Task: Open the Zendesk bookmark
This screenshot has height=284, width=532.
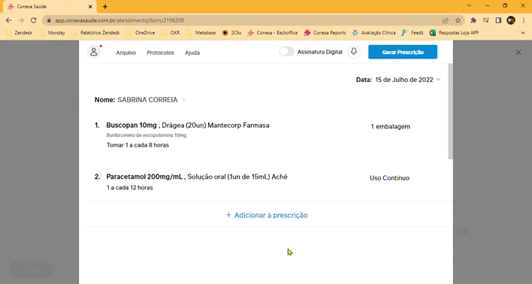Action: click(20, 33)
